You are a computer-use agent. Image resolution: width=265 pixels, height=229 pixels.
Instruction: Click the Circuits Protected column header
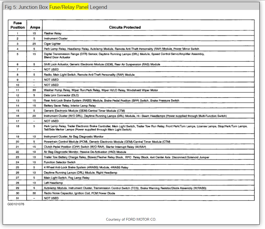tap(125, 27)
